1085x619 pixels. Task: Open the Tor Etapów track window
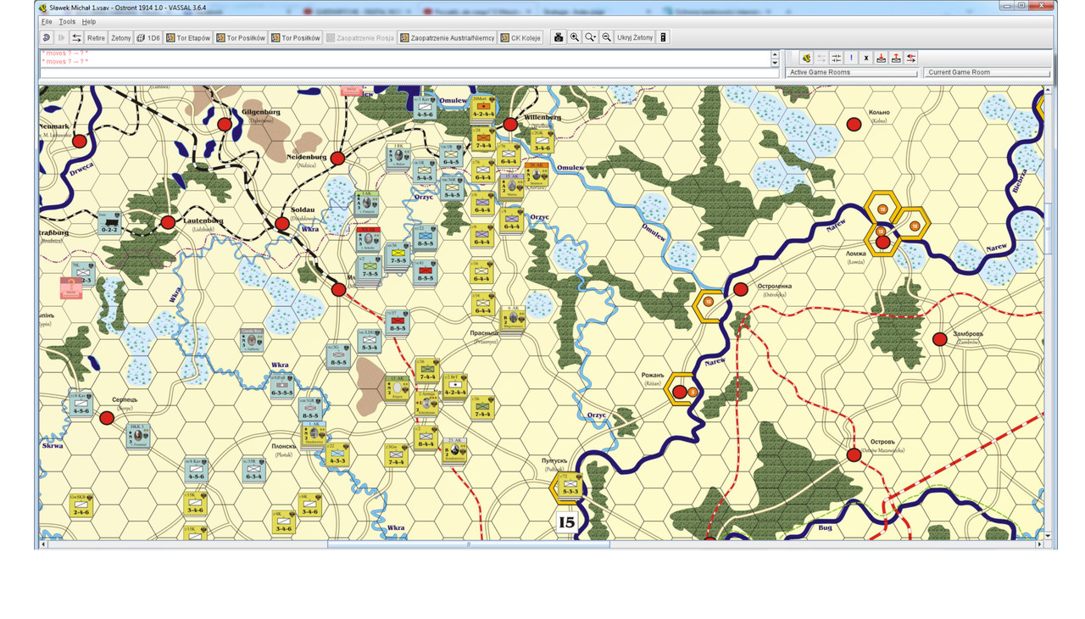(188, 37)
